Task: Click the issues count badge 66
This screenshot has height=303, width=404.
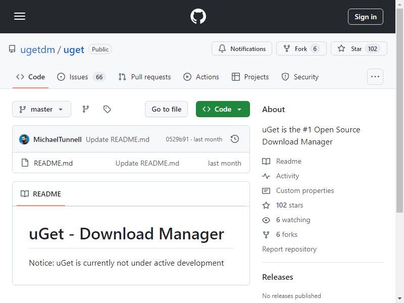Action: click(x=99, y=77)
